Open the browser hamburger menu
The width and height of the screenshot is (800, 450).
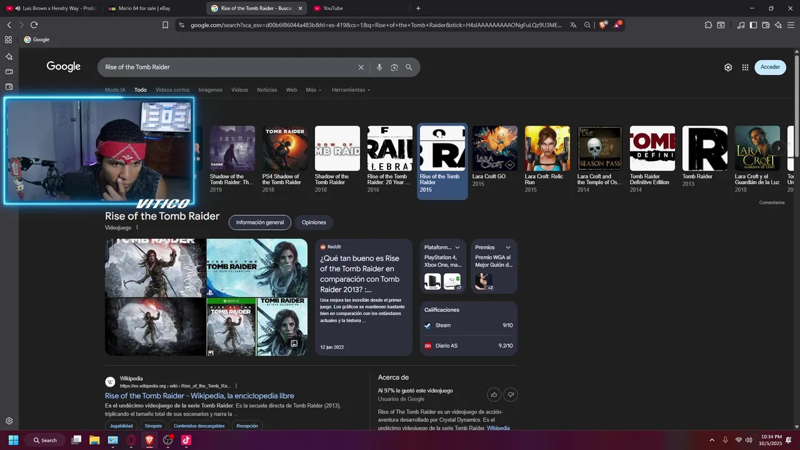(x=791, y=25)
